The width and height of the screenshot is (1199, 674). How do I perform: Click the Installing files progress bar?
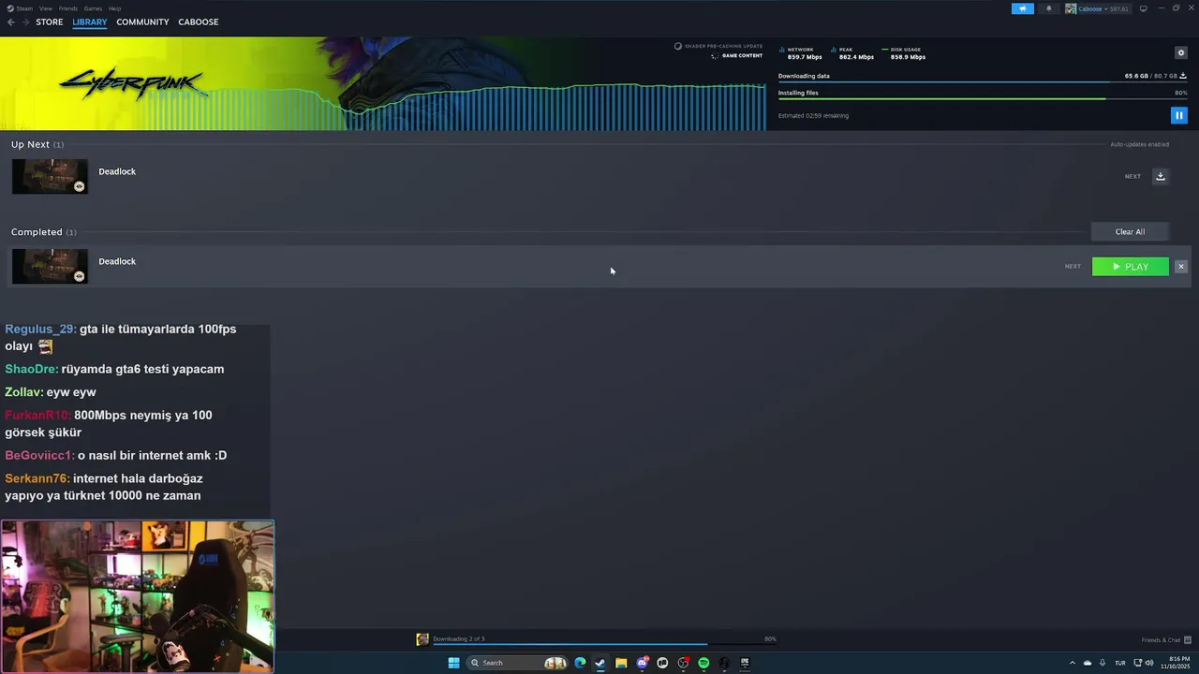(x=983, y=99)
